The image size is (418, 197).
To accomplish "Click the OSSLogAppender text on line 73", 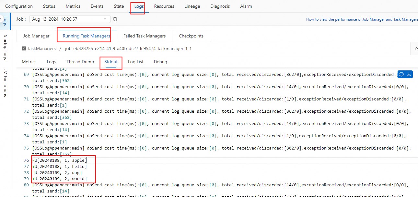I will click(x=58, y=123).
